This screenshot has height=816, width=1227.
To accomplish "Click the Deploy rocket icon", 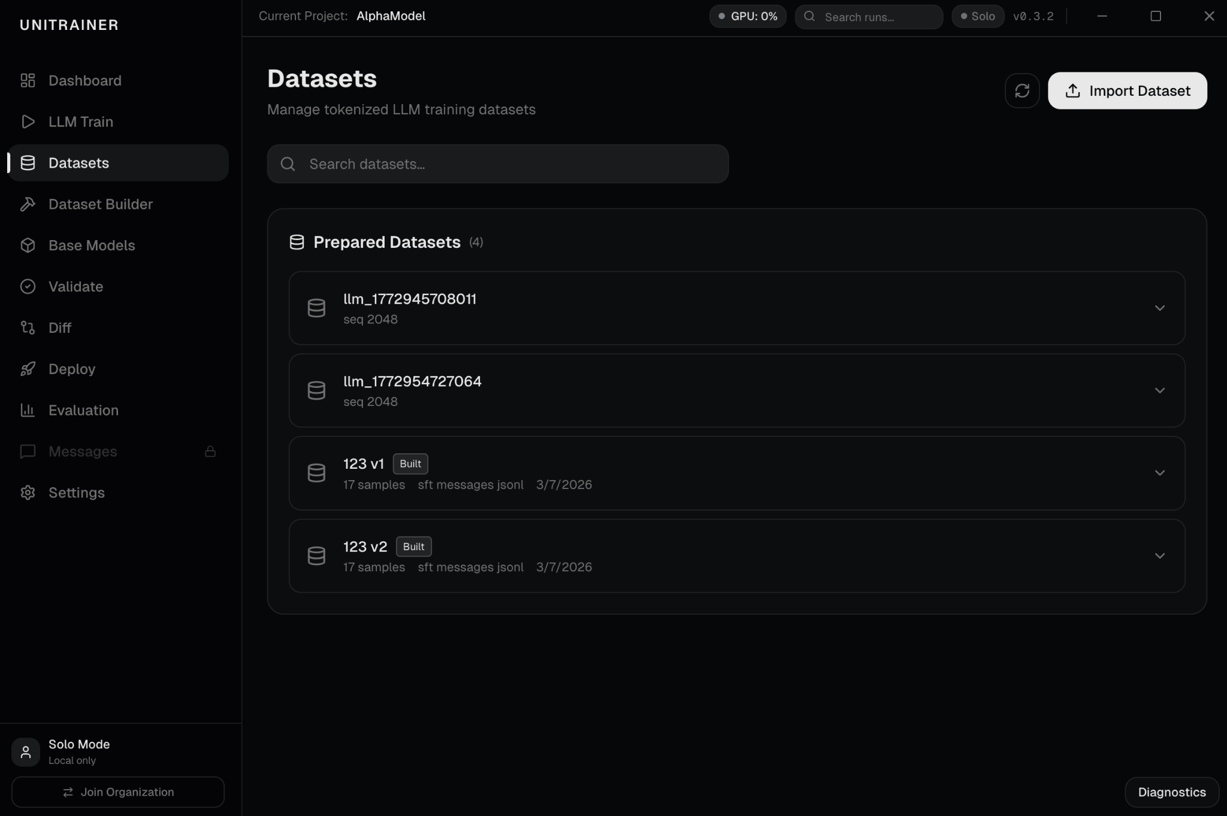I will pos(28,369).
